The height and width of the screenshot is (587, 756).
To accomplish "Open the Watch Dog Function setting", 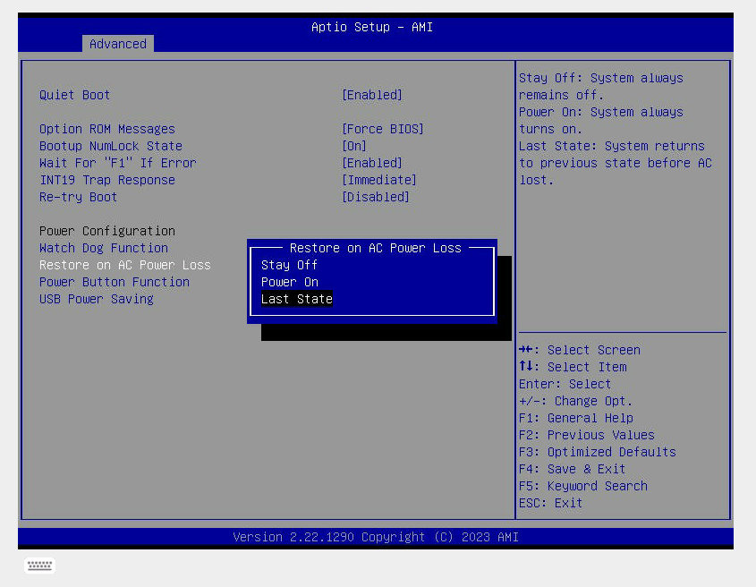I will coord(103,248).
